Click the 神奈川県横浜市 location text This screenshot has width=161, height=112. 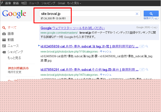click(x=18, y=68)
